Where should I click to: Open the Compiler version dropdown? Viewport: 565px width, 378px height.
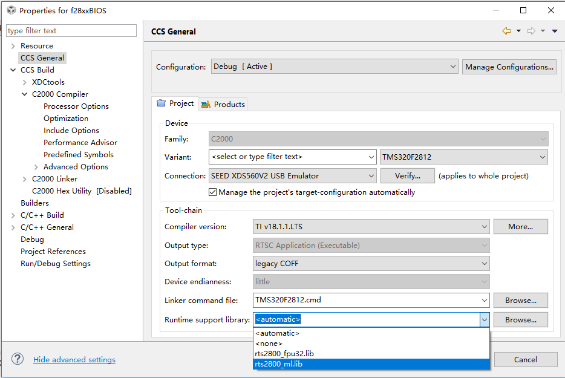(x=371, y=227)
